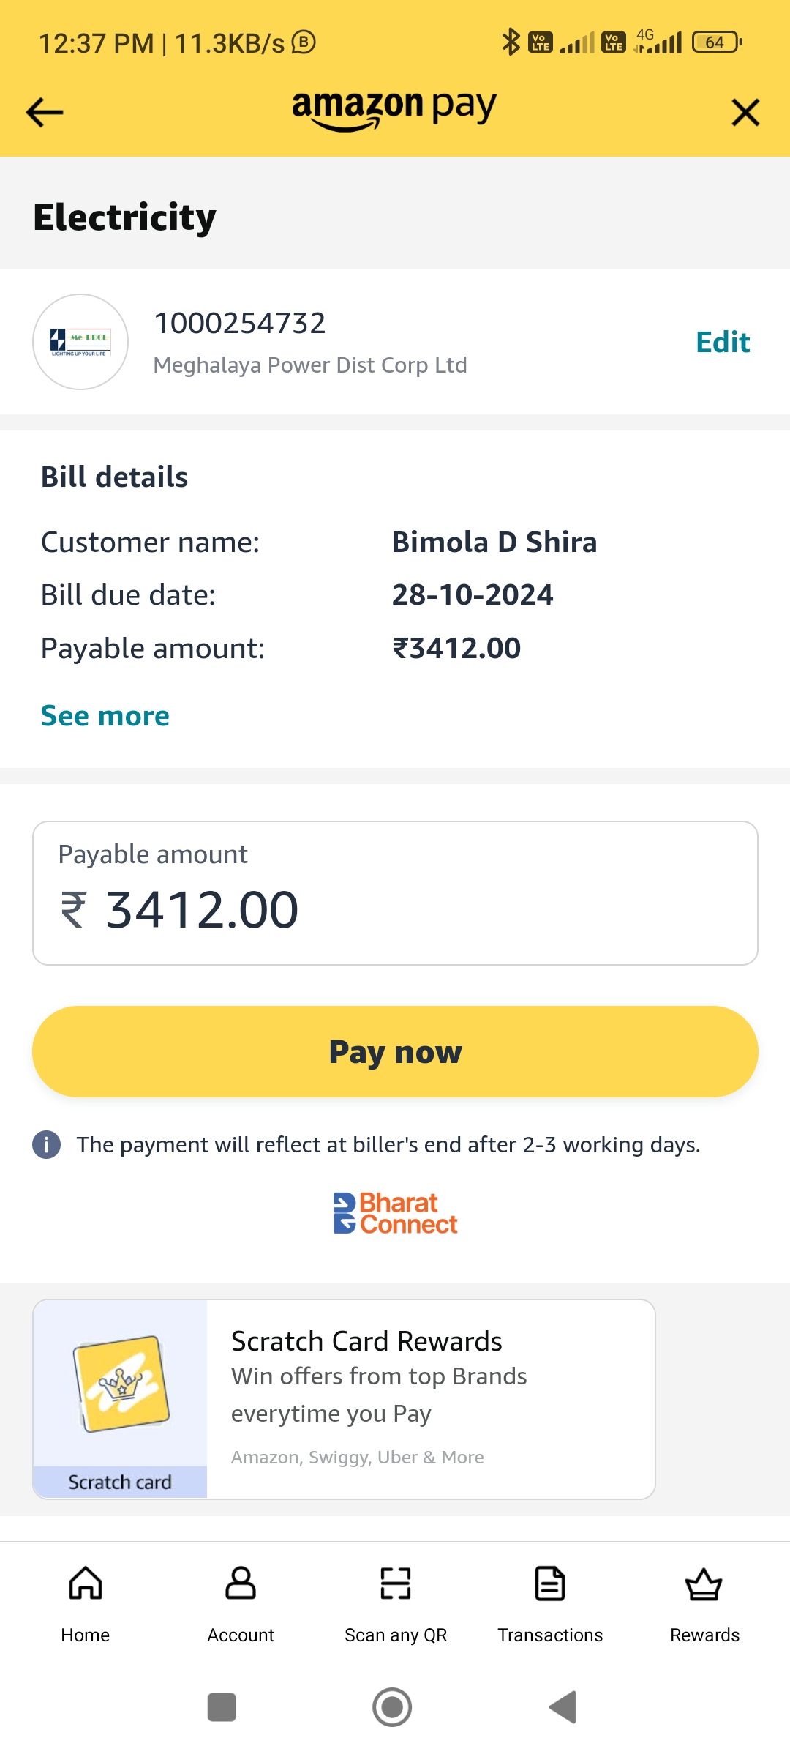The image size is (790, 1757).
Task: Close the Amazon Pay screen
Action: tap(745, 113)
